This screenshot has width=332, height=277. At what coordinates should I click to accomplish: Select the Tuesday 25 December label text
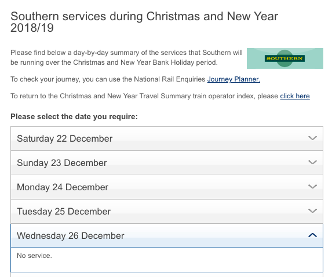click(64, 212)
